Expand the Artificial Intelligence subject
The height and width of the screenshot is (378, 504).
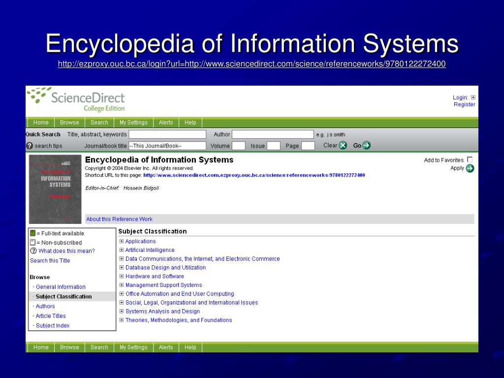pos(122,250)
